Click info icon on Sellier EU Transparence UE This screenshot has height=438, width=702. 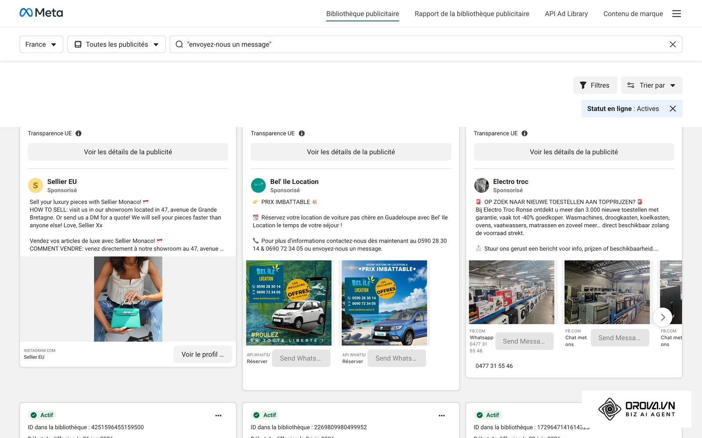79,133
